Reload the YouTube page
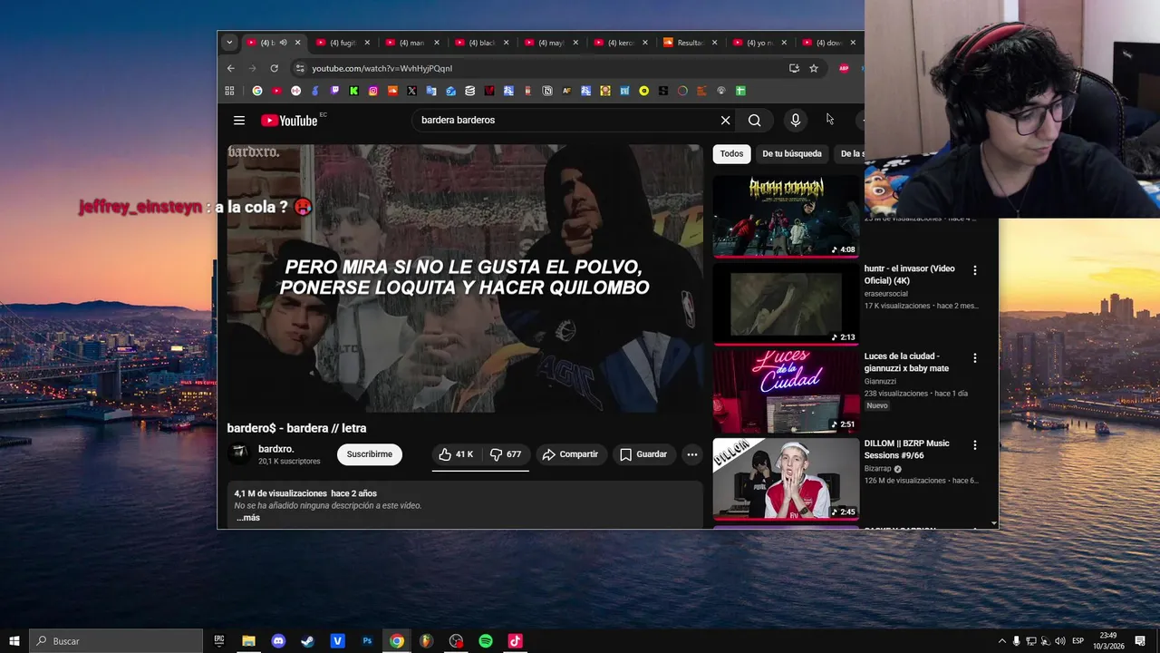The image size is (1160, 653). [x=274, y=68]
